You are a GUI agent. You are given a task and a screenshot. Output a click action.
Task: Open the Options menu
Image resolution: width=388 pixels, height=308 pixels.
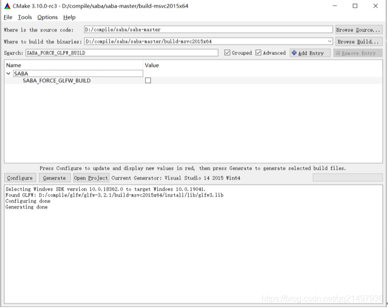[x=48, y=17]
